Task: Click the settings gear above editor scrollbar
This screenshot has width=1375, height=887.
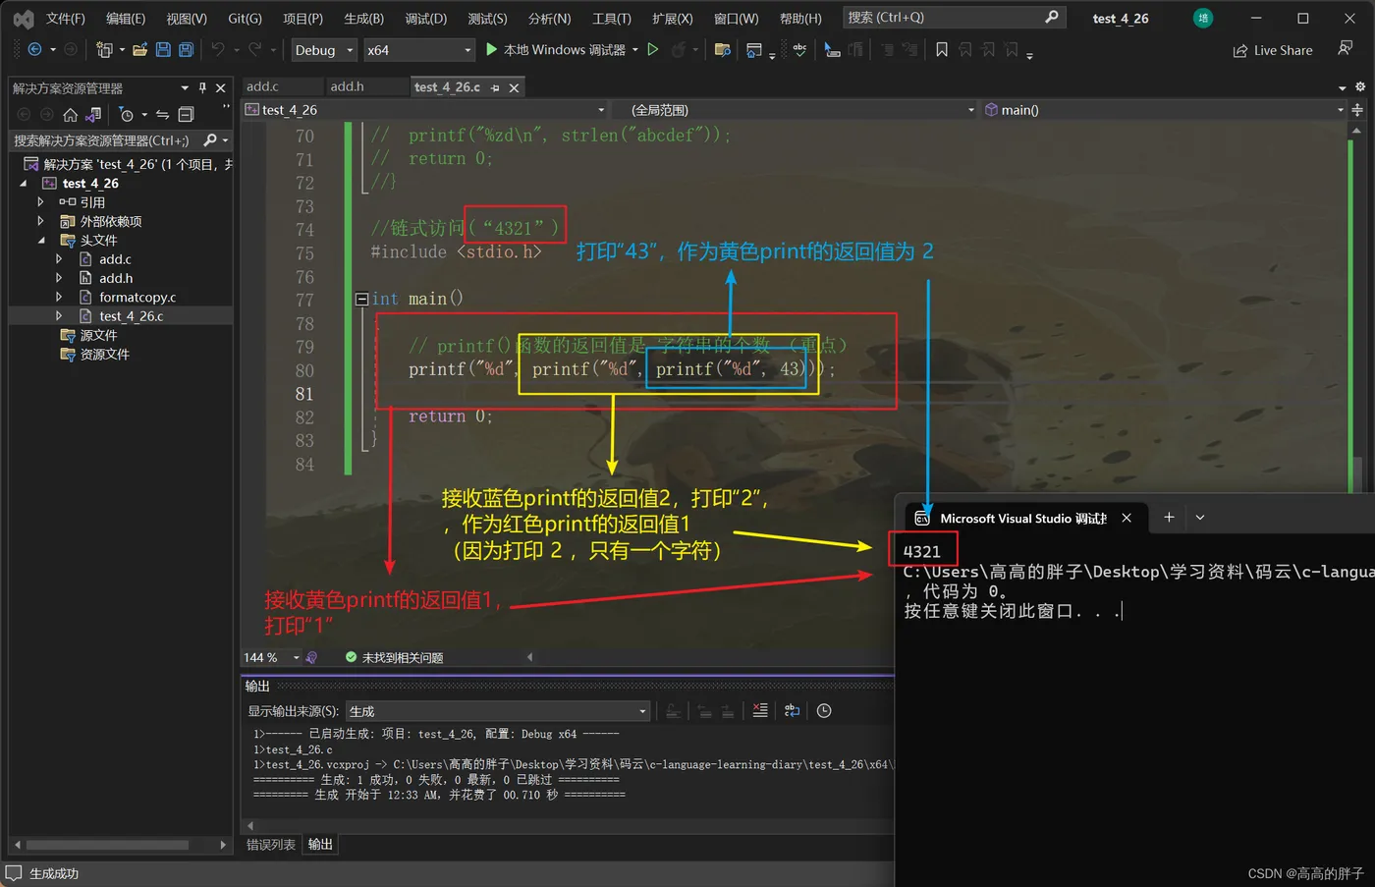Action: click(1359, 87)
